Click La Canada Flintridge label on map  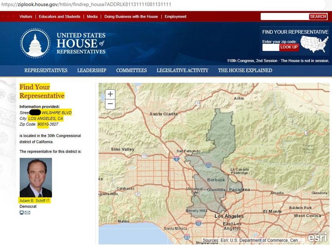tap(240, 171)
